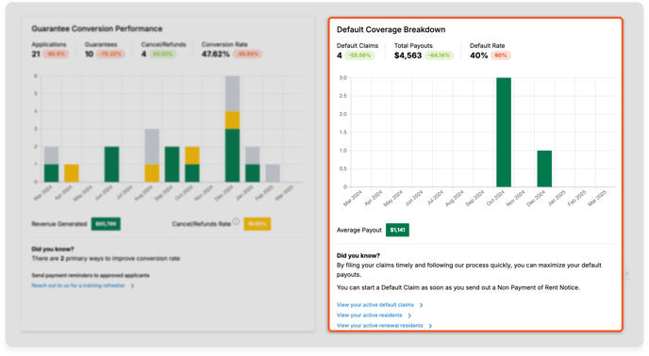The height and width of the screenshot is (356, 649).
Task: Click the $1,141 Average Payout badge
Action: coord(397,230)
